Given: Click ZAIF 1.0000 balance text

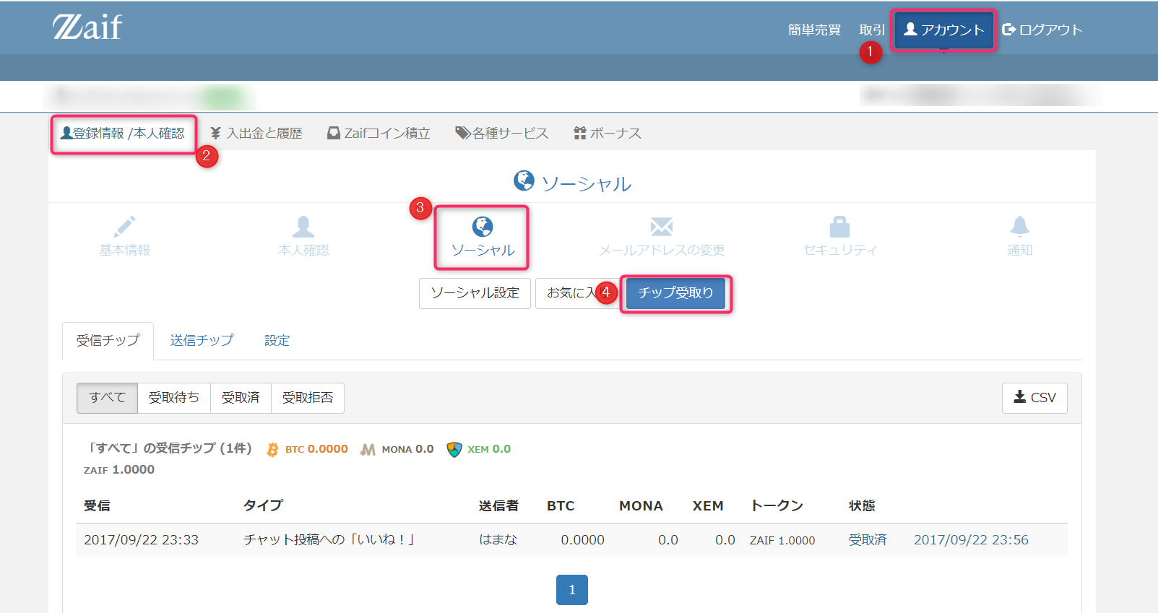Looking at the screenshot, I should tap(119, 469).
